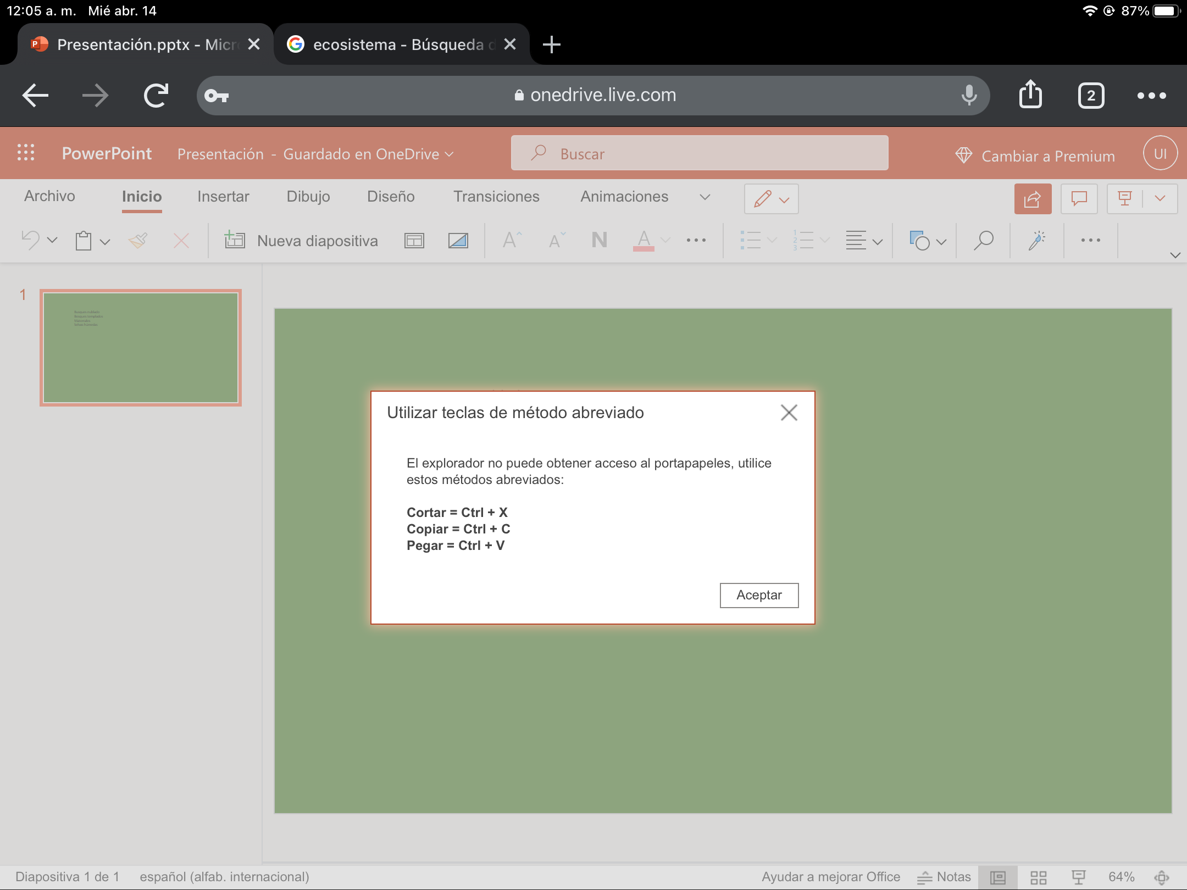Screen dimensions: 1187x890
Task: Switch to the Diseño tab
Action: tap(391, 196)
